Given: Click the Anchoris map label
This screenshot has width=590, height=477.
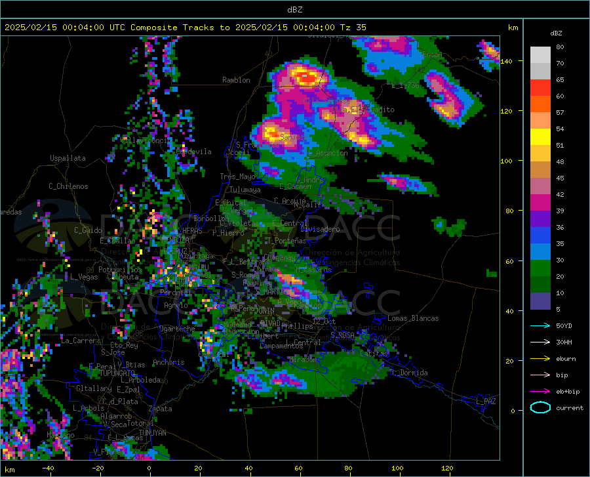Looking at the screenshot, I should 168,362.
